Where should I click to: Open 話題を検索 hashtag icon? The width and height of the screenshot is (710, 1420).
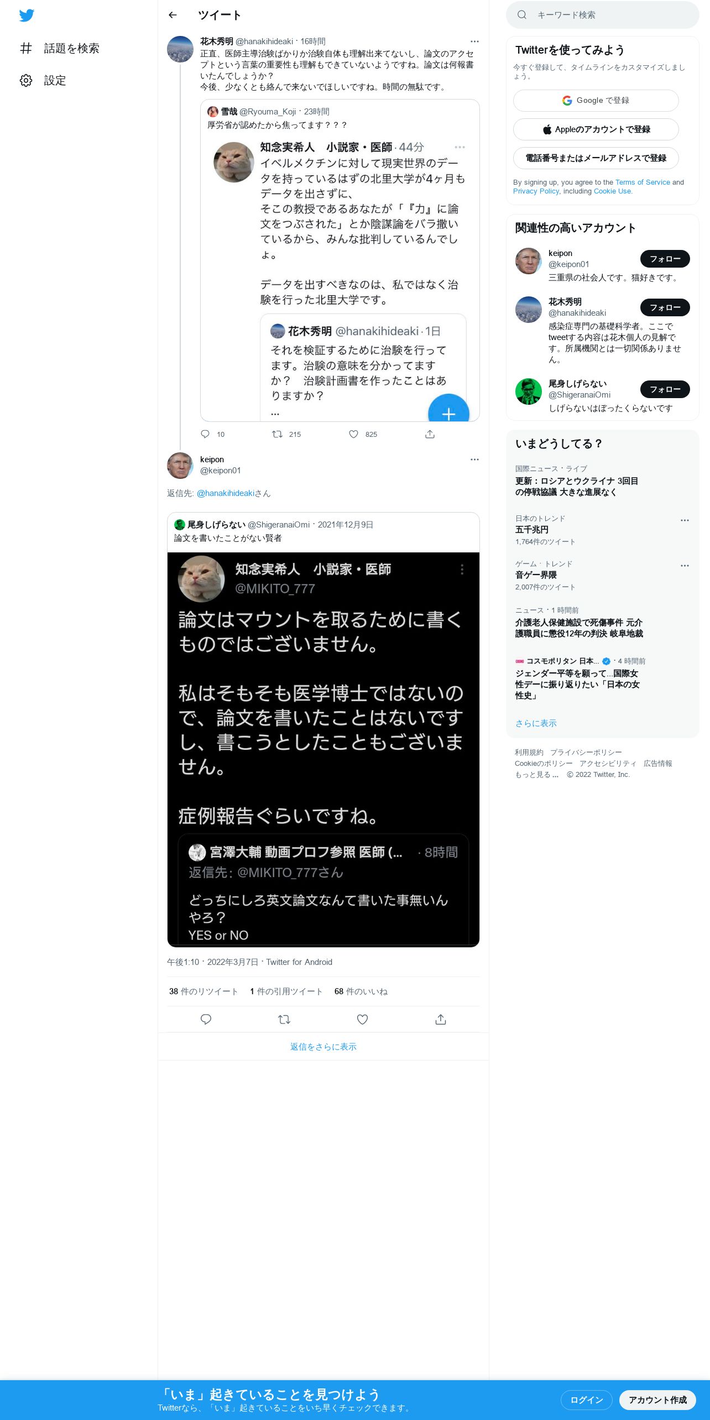pos(26,49)
